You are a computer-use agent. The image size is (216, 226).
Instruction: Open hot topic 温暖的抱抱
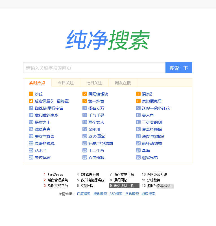pos(45,143)
